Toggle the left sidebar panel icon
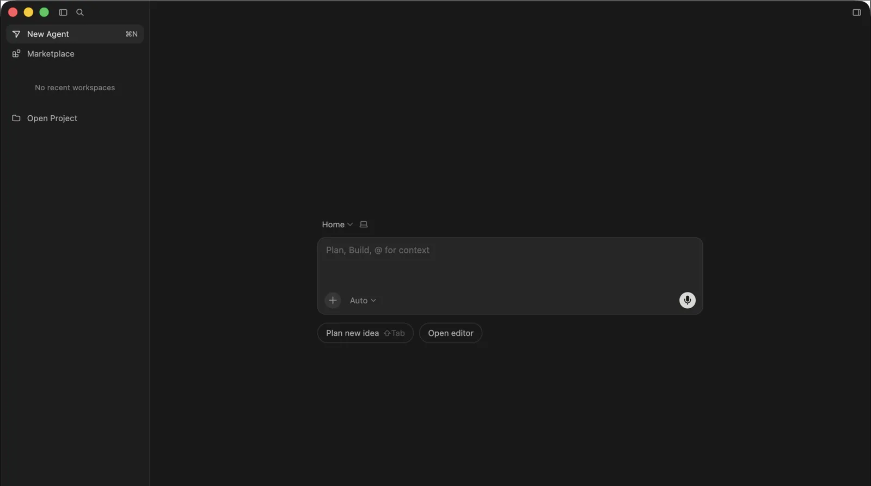 63,12
